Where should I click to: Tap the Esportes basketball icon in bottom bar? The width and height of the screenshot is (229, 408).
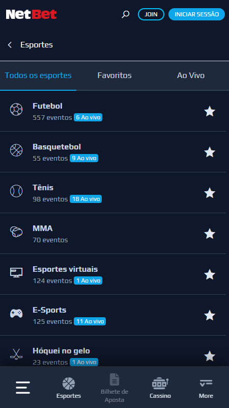69,384
